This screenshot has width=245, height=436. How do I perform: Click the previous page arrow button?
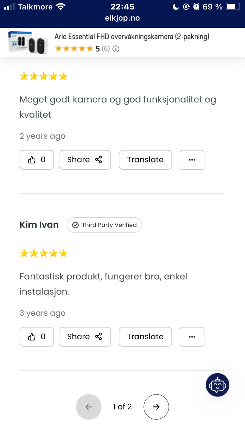[89, 407]
